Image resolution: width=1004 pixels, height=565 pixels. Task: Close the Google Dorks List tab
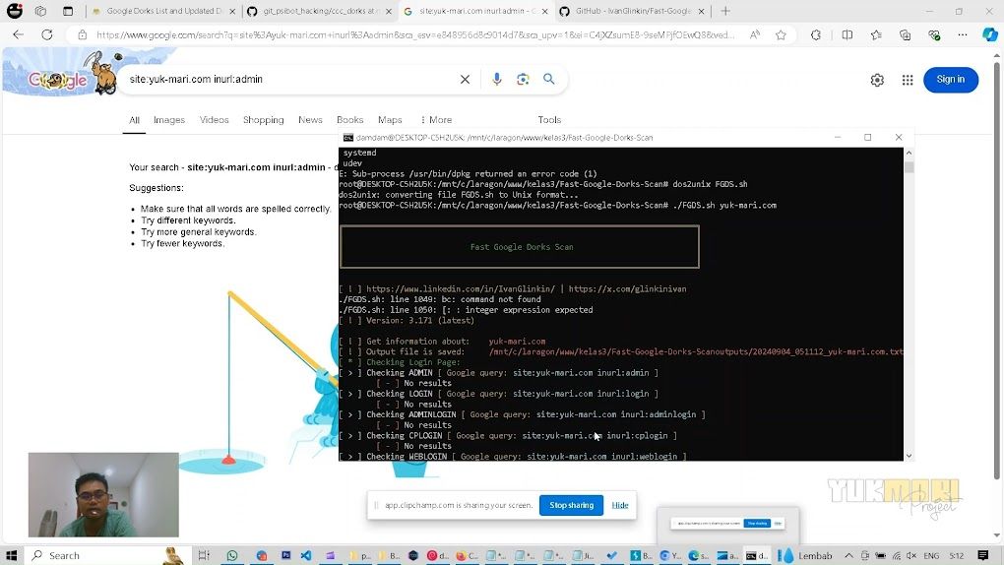pos(231,12)
